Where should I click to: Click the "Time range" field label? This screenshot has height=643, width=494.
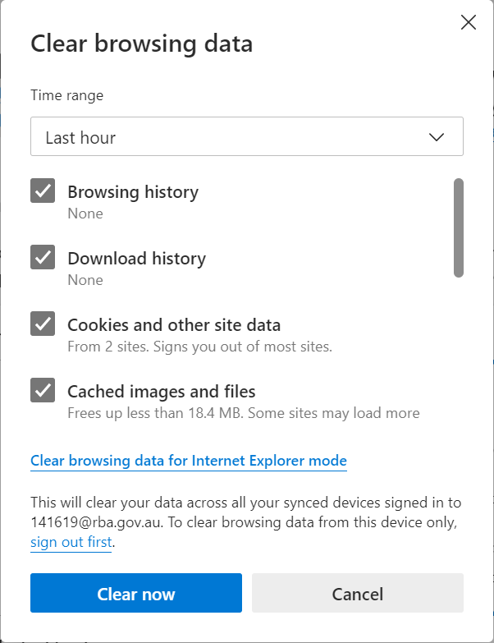click(x=67, y=95)
